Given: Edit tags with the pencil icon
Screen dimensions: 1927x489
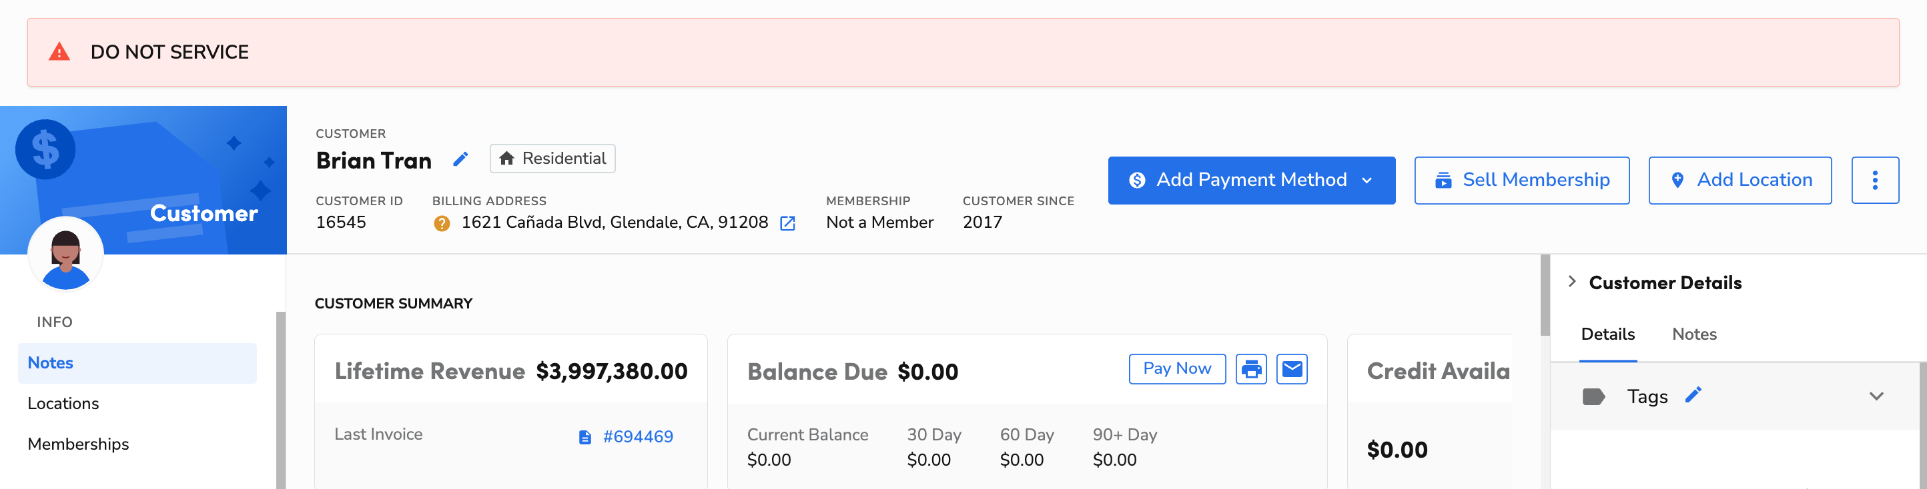Looking at the screenshot, I should (x=1693, y=395).
